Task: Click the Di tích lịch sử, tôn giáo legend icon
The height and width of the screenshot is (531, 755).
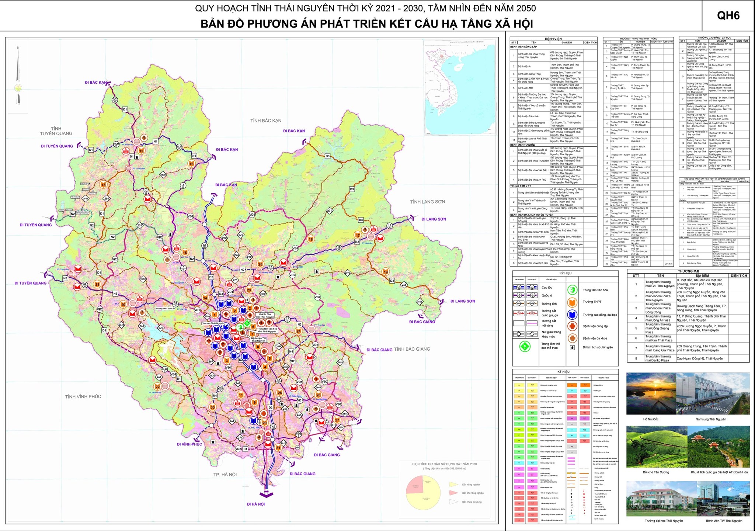Action: (x=572, y=347)
